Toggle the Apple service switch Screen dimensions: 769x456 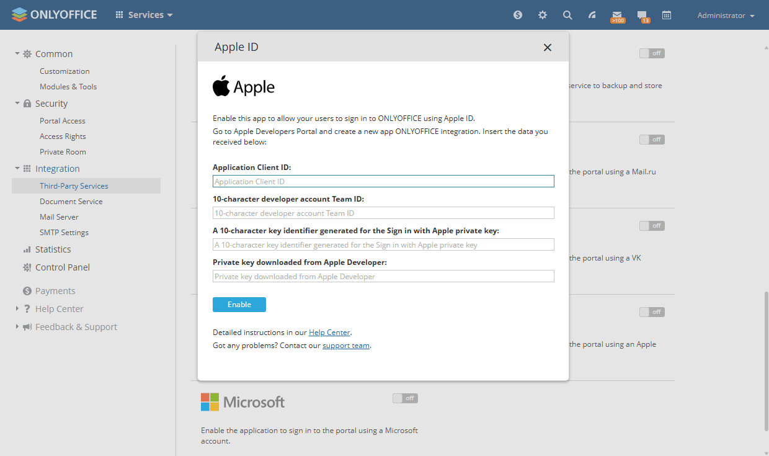coord(652,312)
